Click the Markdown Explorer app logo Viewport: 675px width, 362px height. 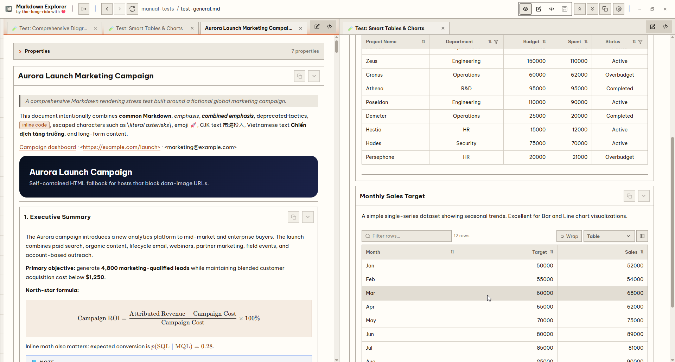tap(9, 9)
